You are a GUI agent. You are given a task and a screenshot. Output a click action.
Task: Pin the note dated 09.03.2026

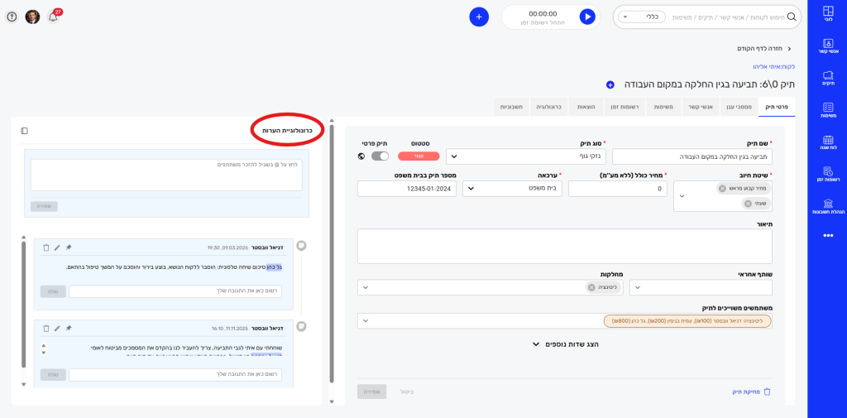[69, 247]
